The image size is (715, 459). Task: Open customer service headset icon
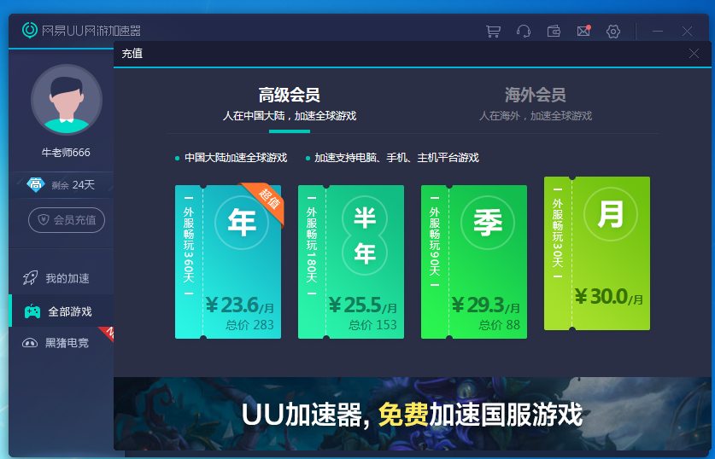click(x=523, y=31)
